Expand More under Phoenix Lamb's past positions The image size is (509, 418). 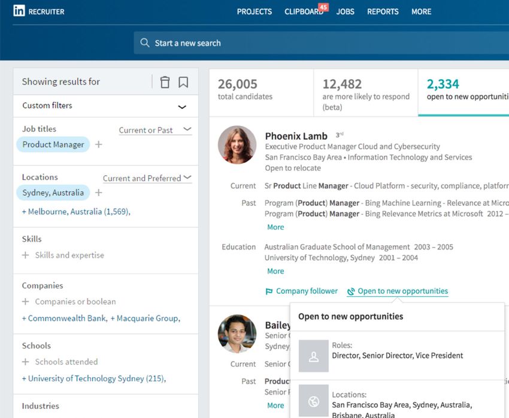click(x=275, y=227)
